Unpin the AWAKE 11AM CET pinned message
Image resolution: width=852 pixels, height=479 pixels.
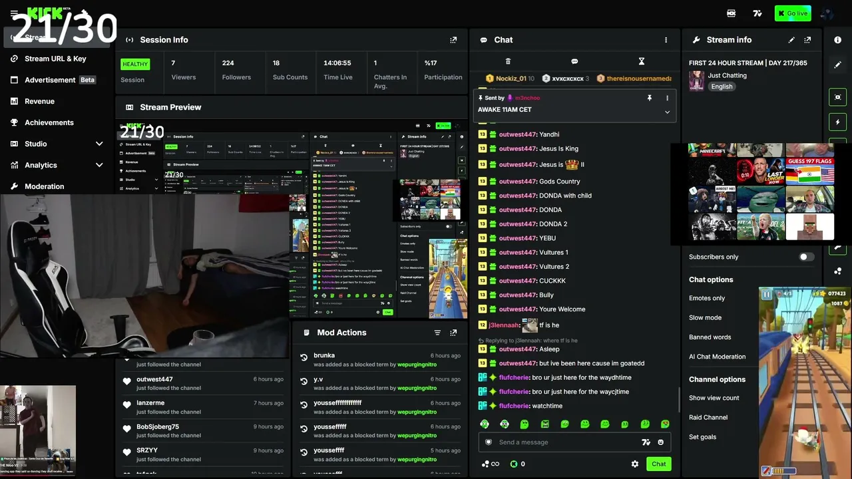(x=650, y=98)
